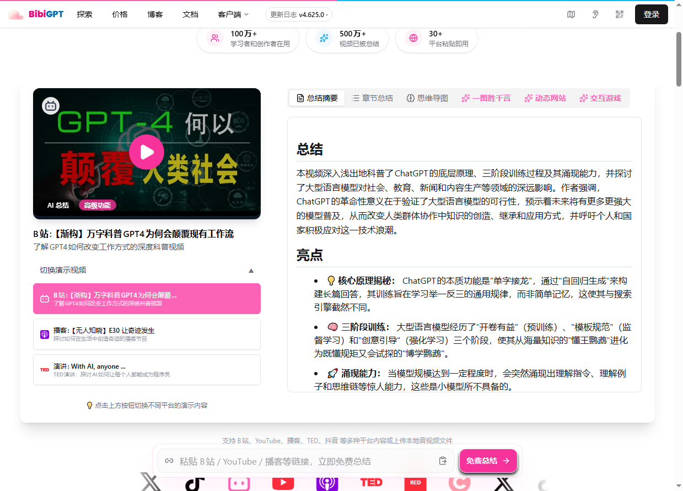Click the 总结 heading in summary panel
The width and height of the screenshot is (683, 491).
[310, 149]
